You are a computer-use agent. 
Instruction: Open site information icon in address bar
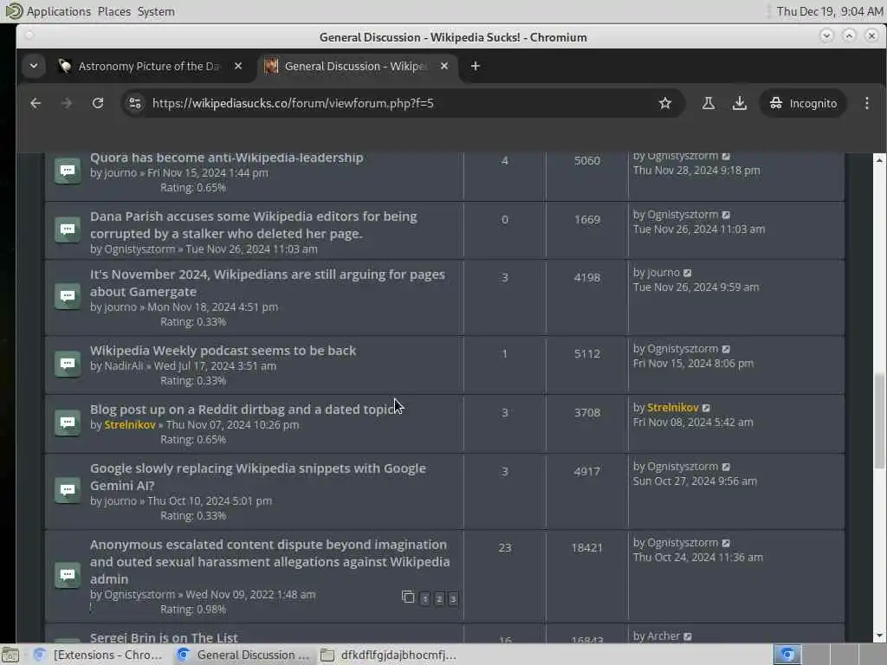coord(135,104)
